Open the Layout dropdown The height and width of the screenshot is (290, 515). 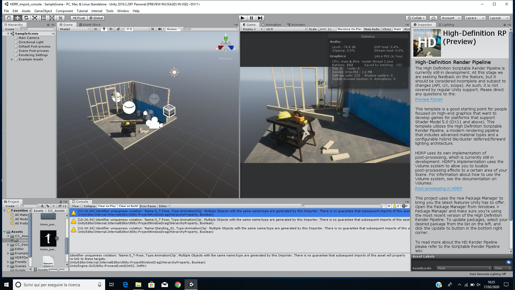[x=499, y=18]
